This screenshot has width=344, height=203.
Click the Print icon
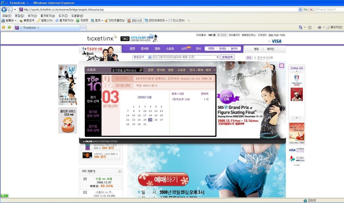(319, 27)
